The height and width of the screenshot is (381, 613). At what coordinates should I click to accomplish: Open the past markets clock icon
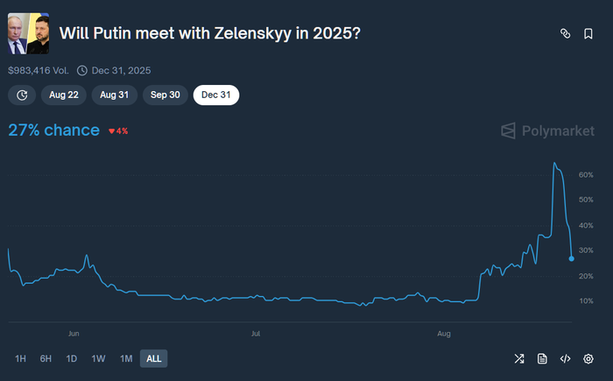click(x=22, y=95)
